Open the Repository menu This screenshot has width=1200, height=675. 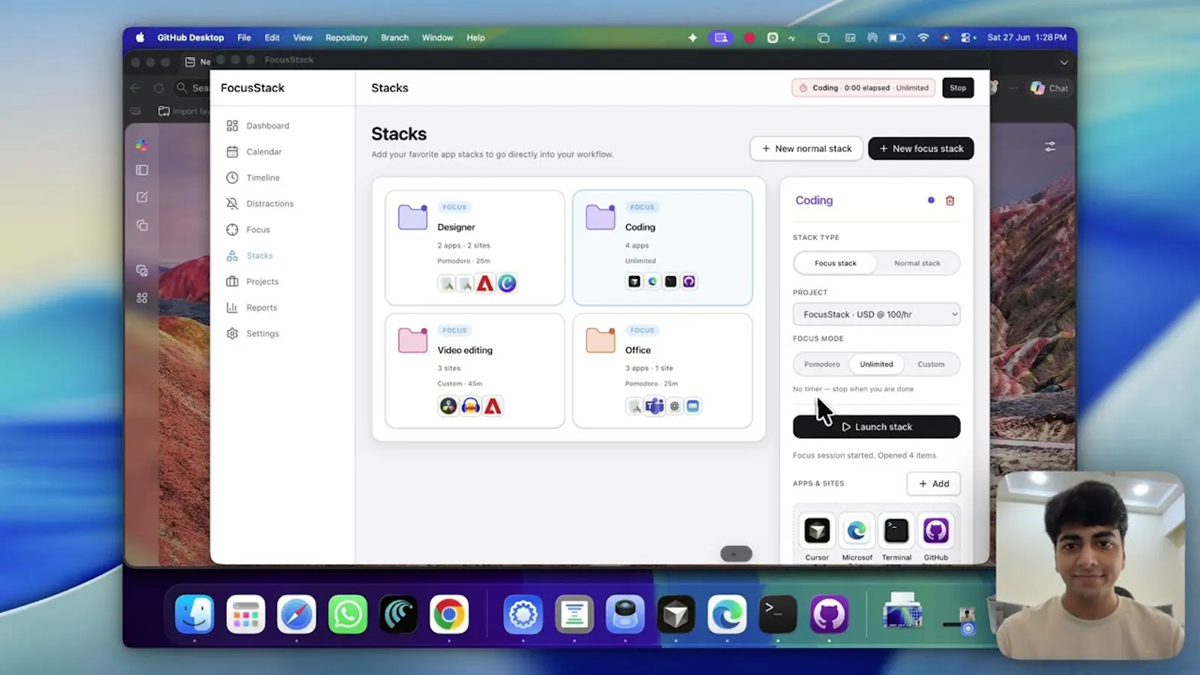(346, 37)
